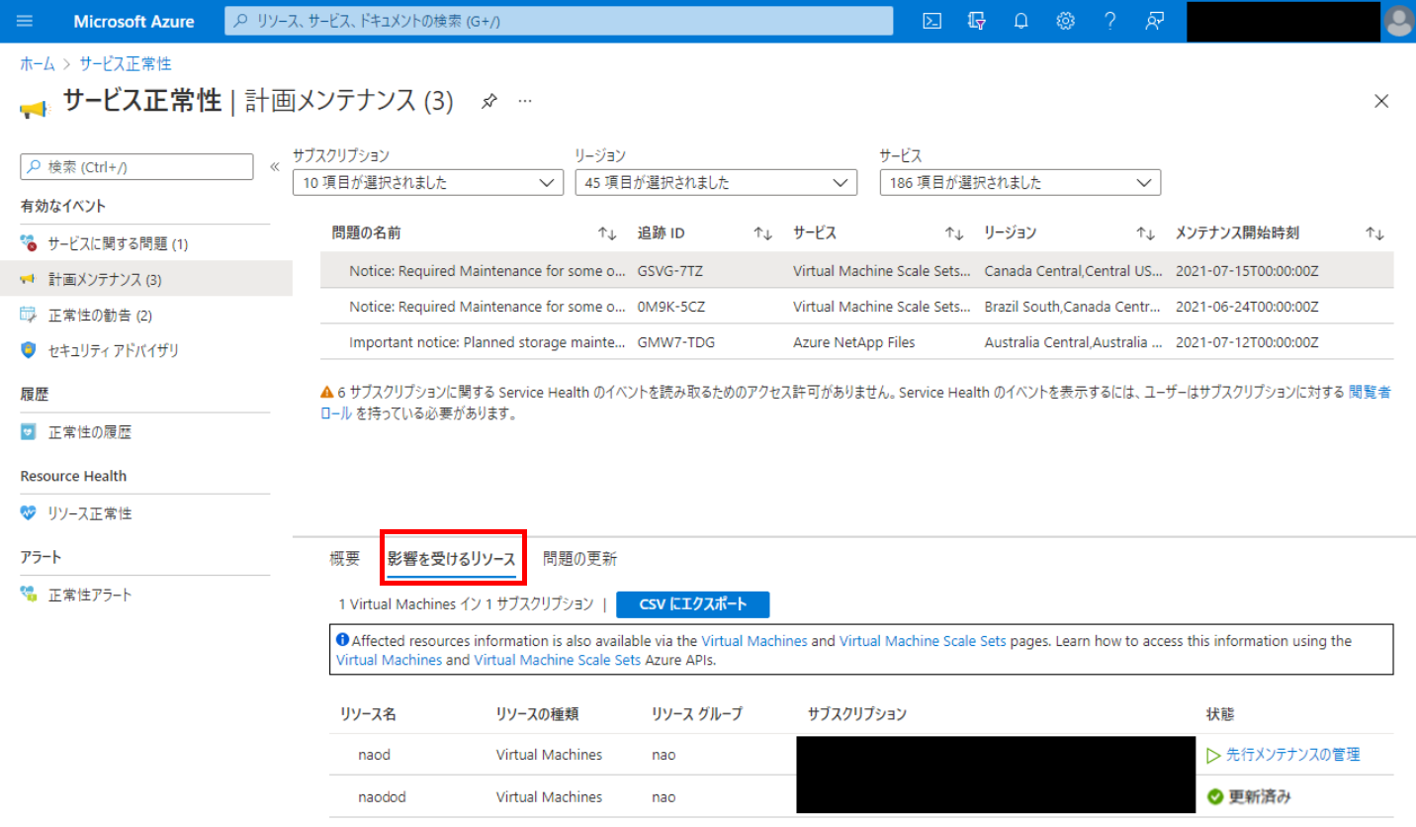This screenshot has height=827, width=1416.
Task: Select the maintenance row with ID 0M9K-5CZ
Action: [856, 307]
